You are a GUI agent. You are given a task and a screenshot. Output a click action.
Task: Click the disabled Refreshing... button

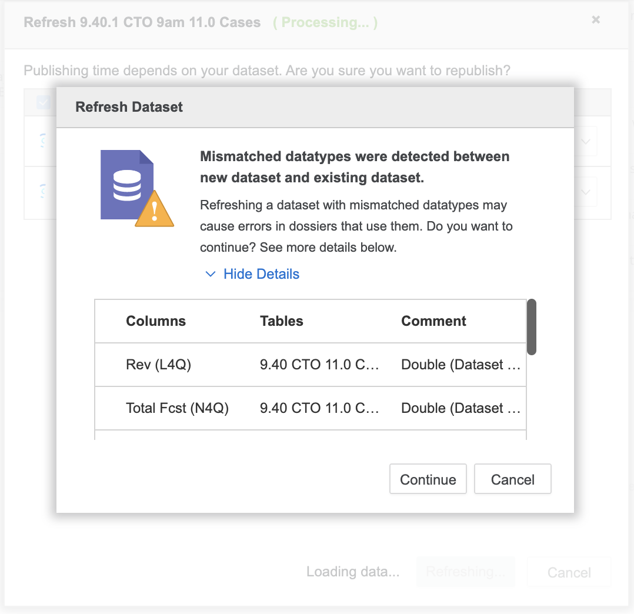(465, 571)
